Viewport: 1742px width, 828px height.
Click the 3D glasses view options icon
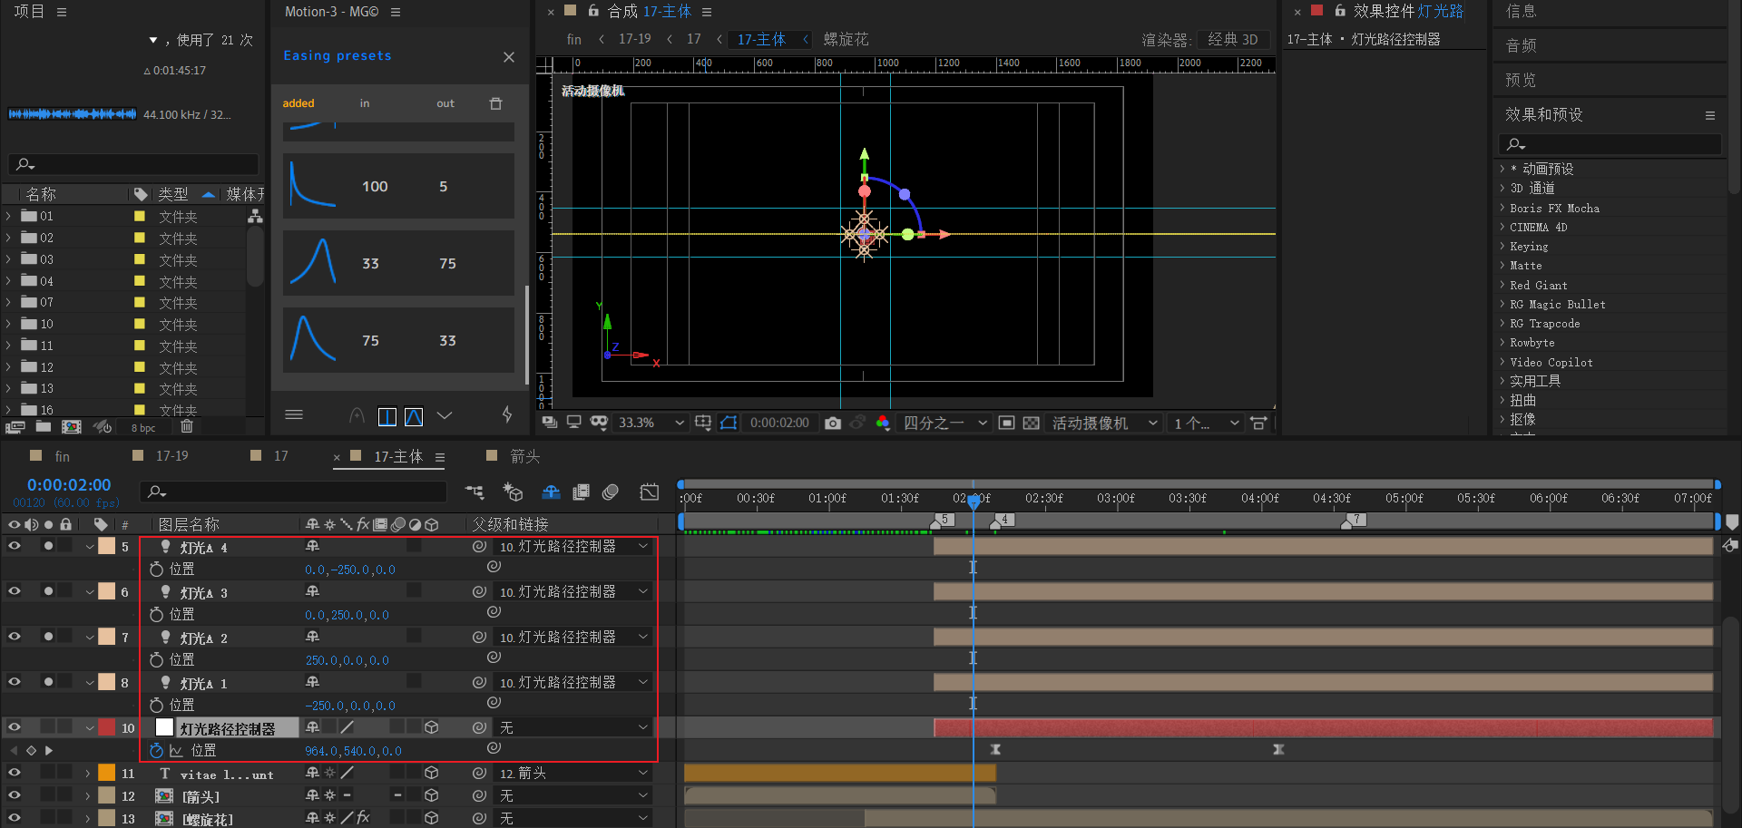pos(599,423)
